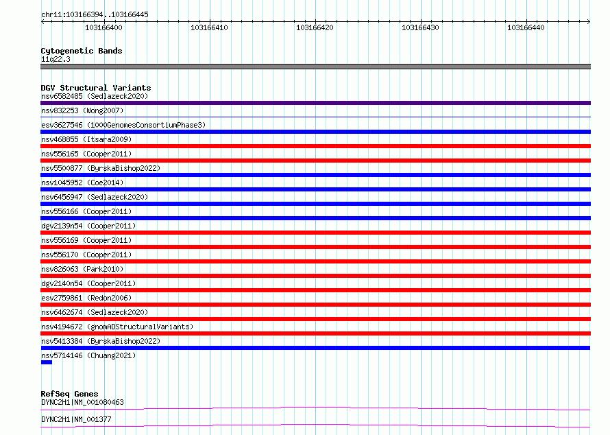Click the red nsv6462674 variant bar

pyautogui.click(x=315, y=319)
